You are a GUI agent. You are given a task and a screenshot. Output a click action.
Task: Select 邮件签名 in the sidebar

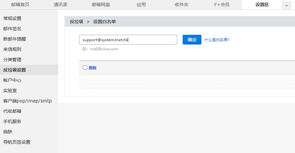[12, 29]
